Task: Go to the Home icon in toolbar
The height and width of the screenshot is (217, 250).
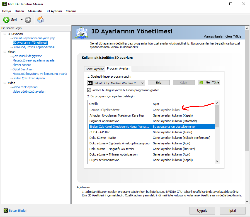Action: pos(40,20)
